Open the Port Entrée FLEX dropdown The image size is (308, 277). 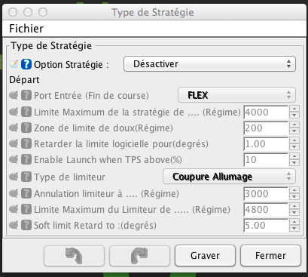pyautogui.click(x=236, y=95)
